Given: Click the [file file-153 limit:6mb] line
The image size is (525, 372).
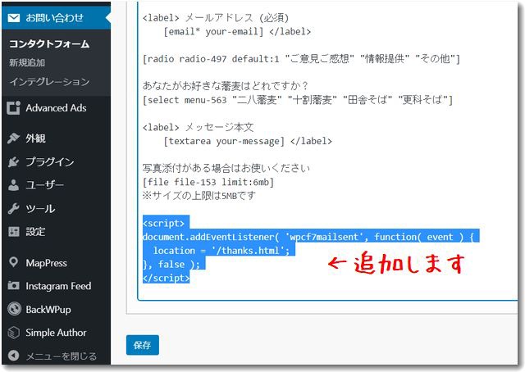Looking at the screenshot, I should coord(208,182).
